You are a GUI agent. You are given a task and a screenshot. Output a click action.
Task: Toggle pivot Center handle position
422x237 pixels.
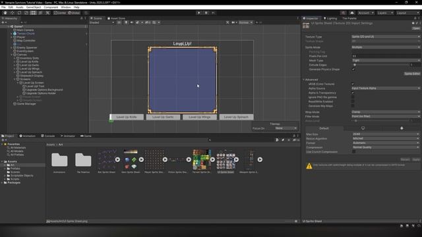coord(60,13)
